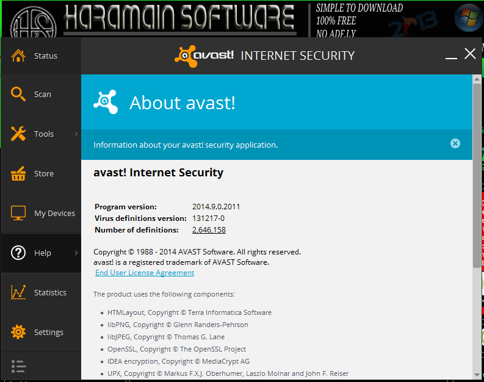Click 'Information about your avast! security application' text

[x=186, y=145]
